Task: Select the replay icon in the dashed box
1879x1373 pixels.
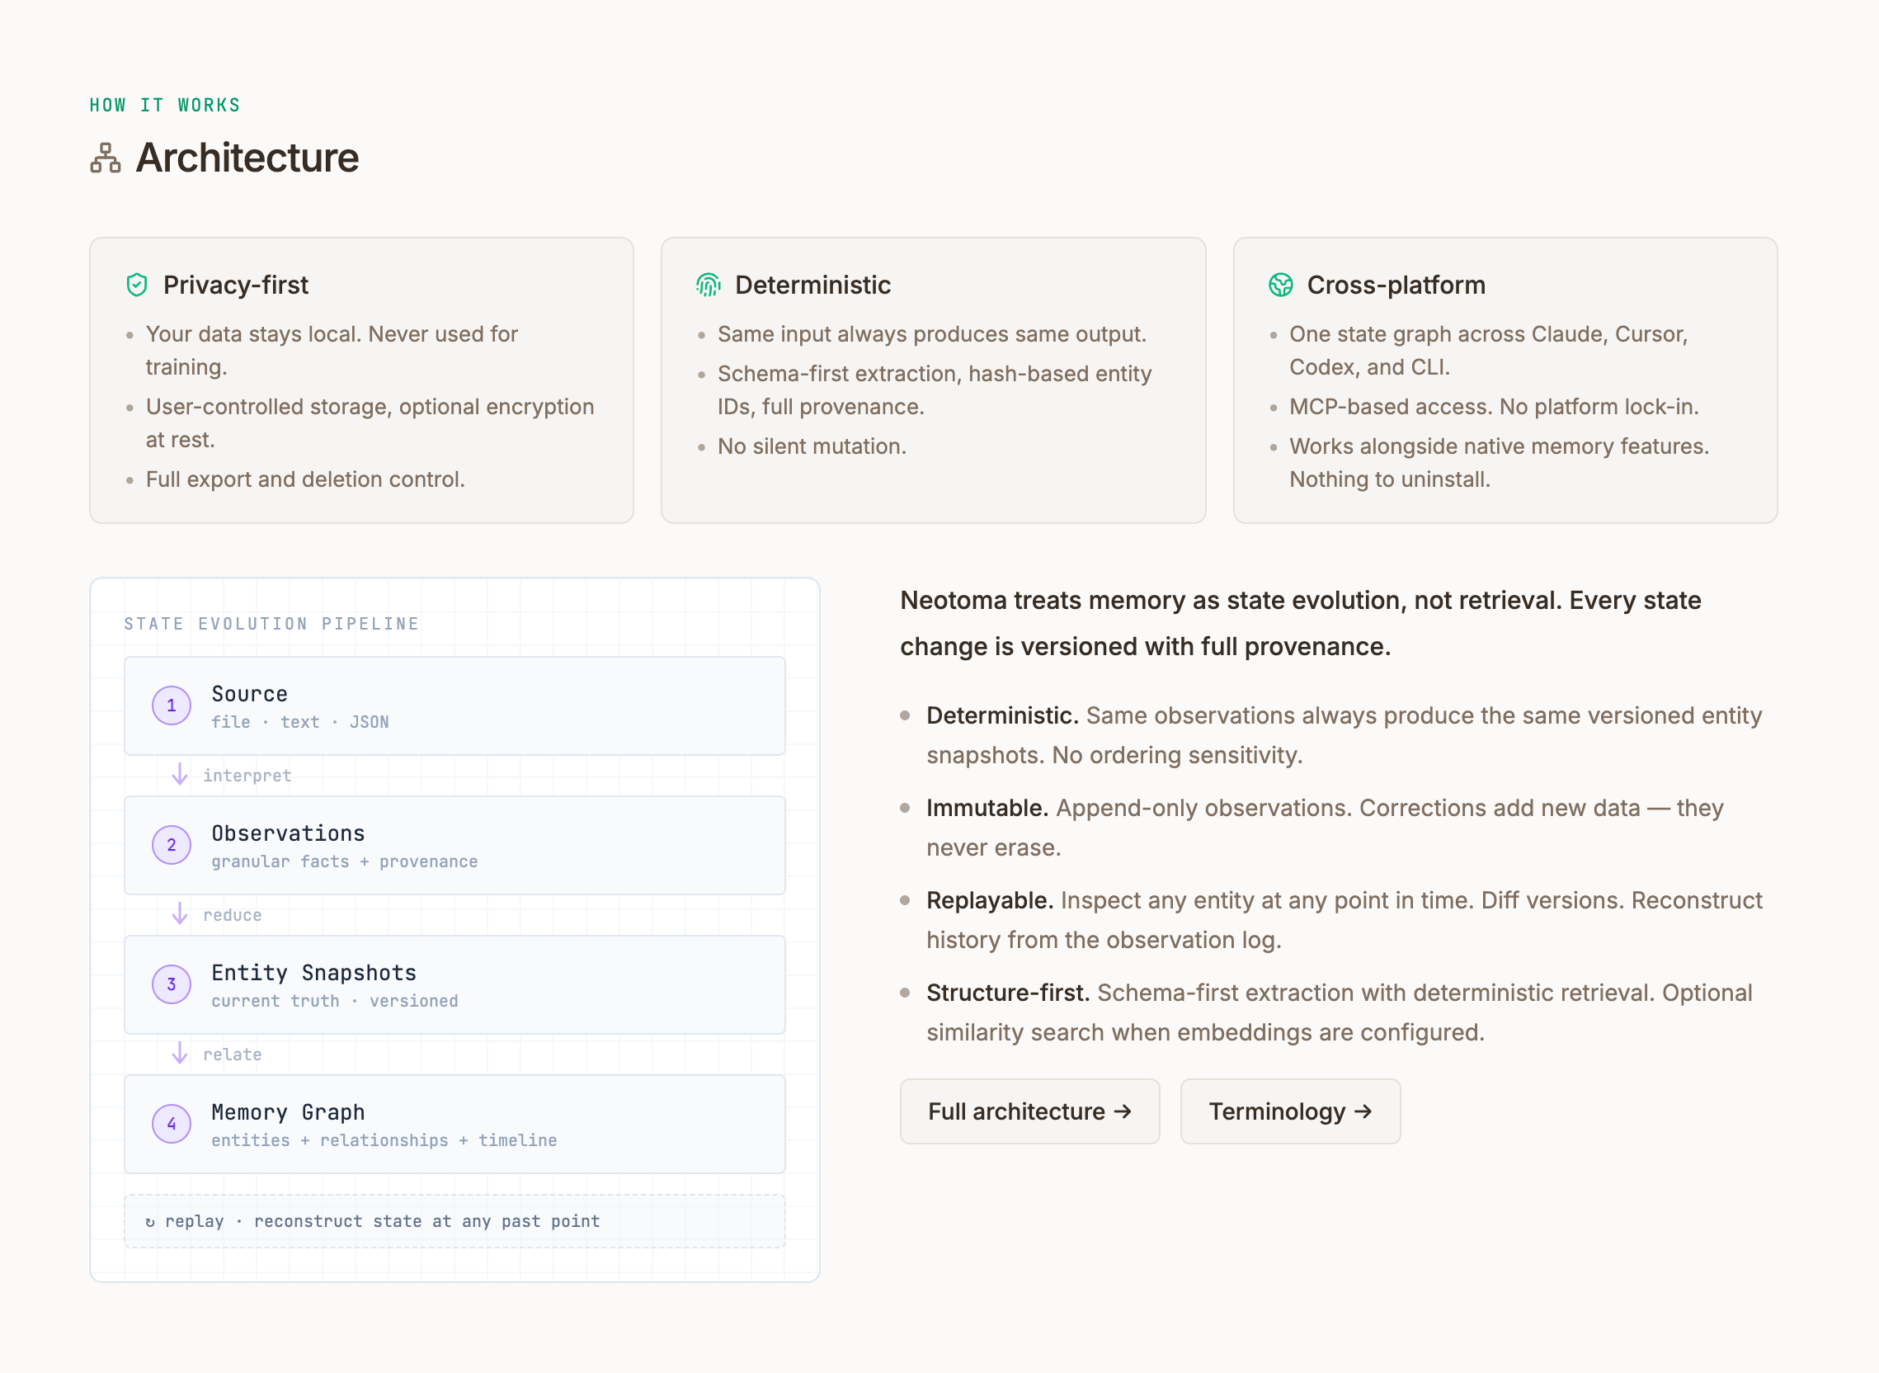Action: click(148, 1221)
